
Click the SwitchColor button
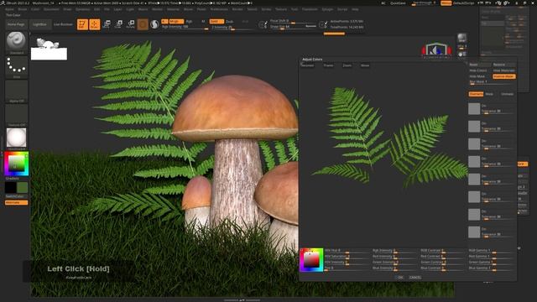pyautogui.click(x=15, y=196)
